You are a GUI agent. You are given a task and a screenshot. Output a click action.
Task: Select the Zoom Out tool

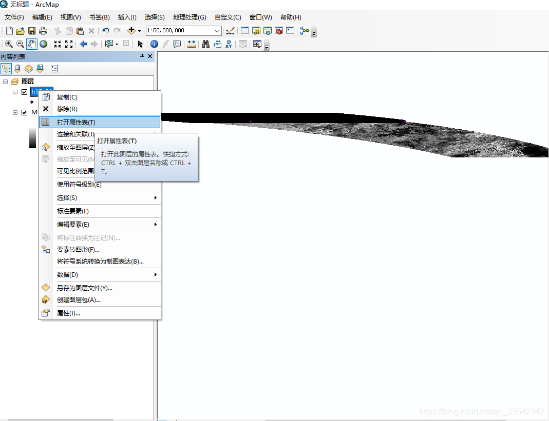click(21, 44)
